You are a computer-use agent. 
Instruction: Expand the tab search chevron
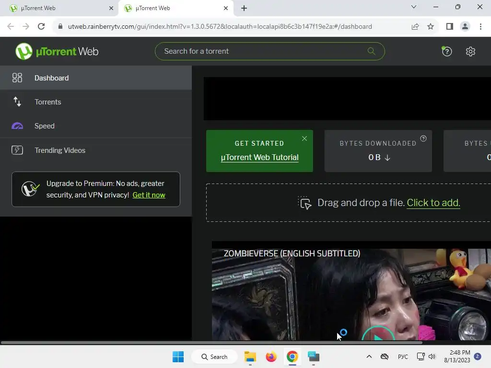(414, 7)
